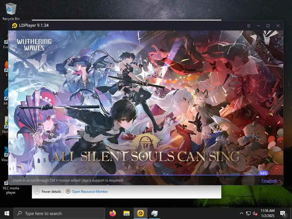Click the Wuthering Waves logo
This screenshot has width=292, height=219.
tap(34, 45)
